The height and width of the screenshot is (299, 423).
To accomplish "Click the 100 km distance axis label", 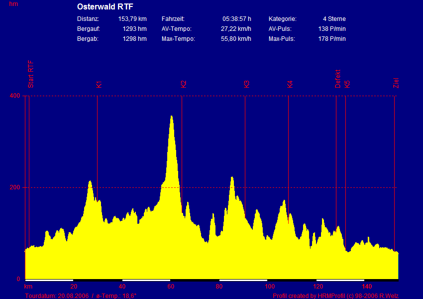I will (269, 287).
